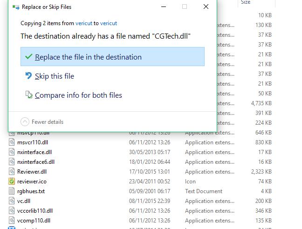Screen dimensions: 302x229
Task: Collapse dialog with Fewer details
Action: point(42,121)
